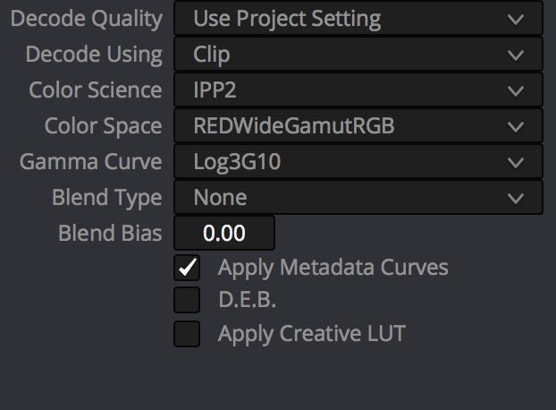Click the 'Blend Bias' label

(x=110, y=234)
